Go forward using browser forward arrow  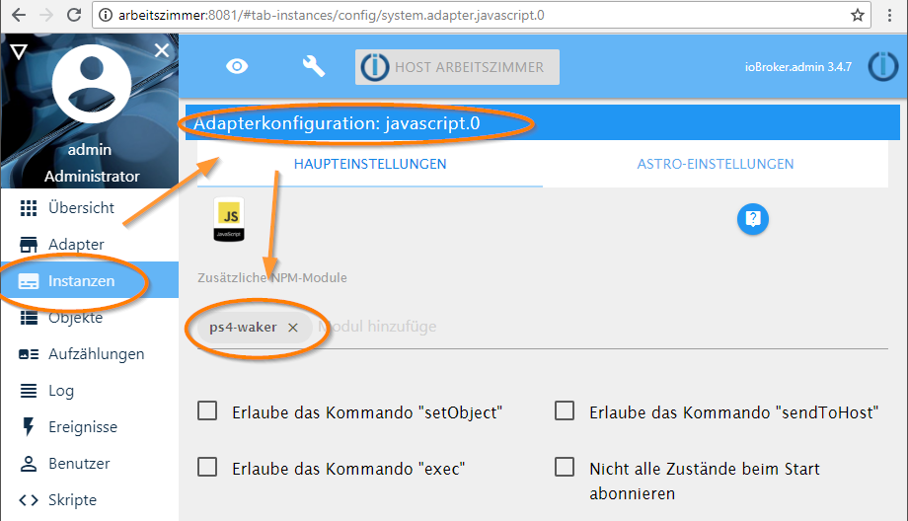pyautogui.click(x=46, y=15)
